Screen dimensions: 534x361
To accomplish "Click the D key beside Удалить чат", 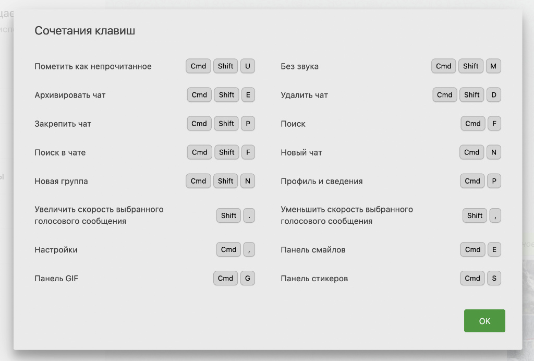I will tap(493, 95).
